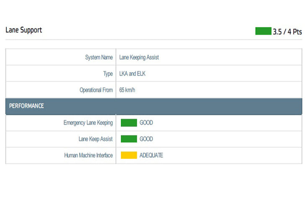Click the PERFORMANCE section header
Image resolution: width=308 pixels, height=203 pixels.
point(26,106)
